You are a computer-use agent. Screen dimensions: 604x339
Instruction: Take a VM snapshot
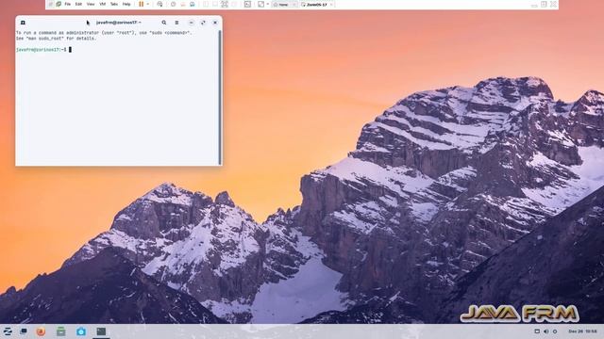[174, 4]
